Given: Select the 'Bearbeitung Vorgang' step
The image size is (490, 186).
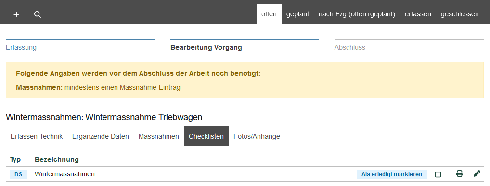Looking at the screenshot, I should pyautogui.click(x=206, y=48).
